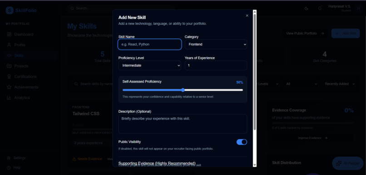Image resolution: width=366 pixels, height=175 pixels.
Task: Open the Category dropdown showing Frontend
Action: point(216,44)
